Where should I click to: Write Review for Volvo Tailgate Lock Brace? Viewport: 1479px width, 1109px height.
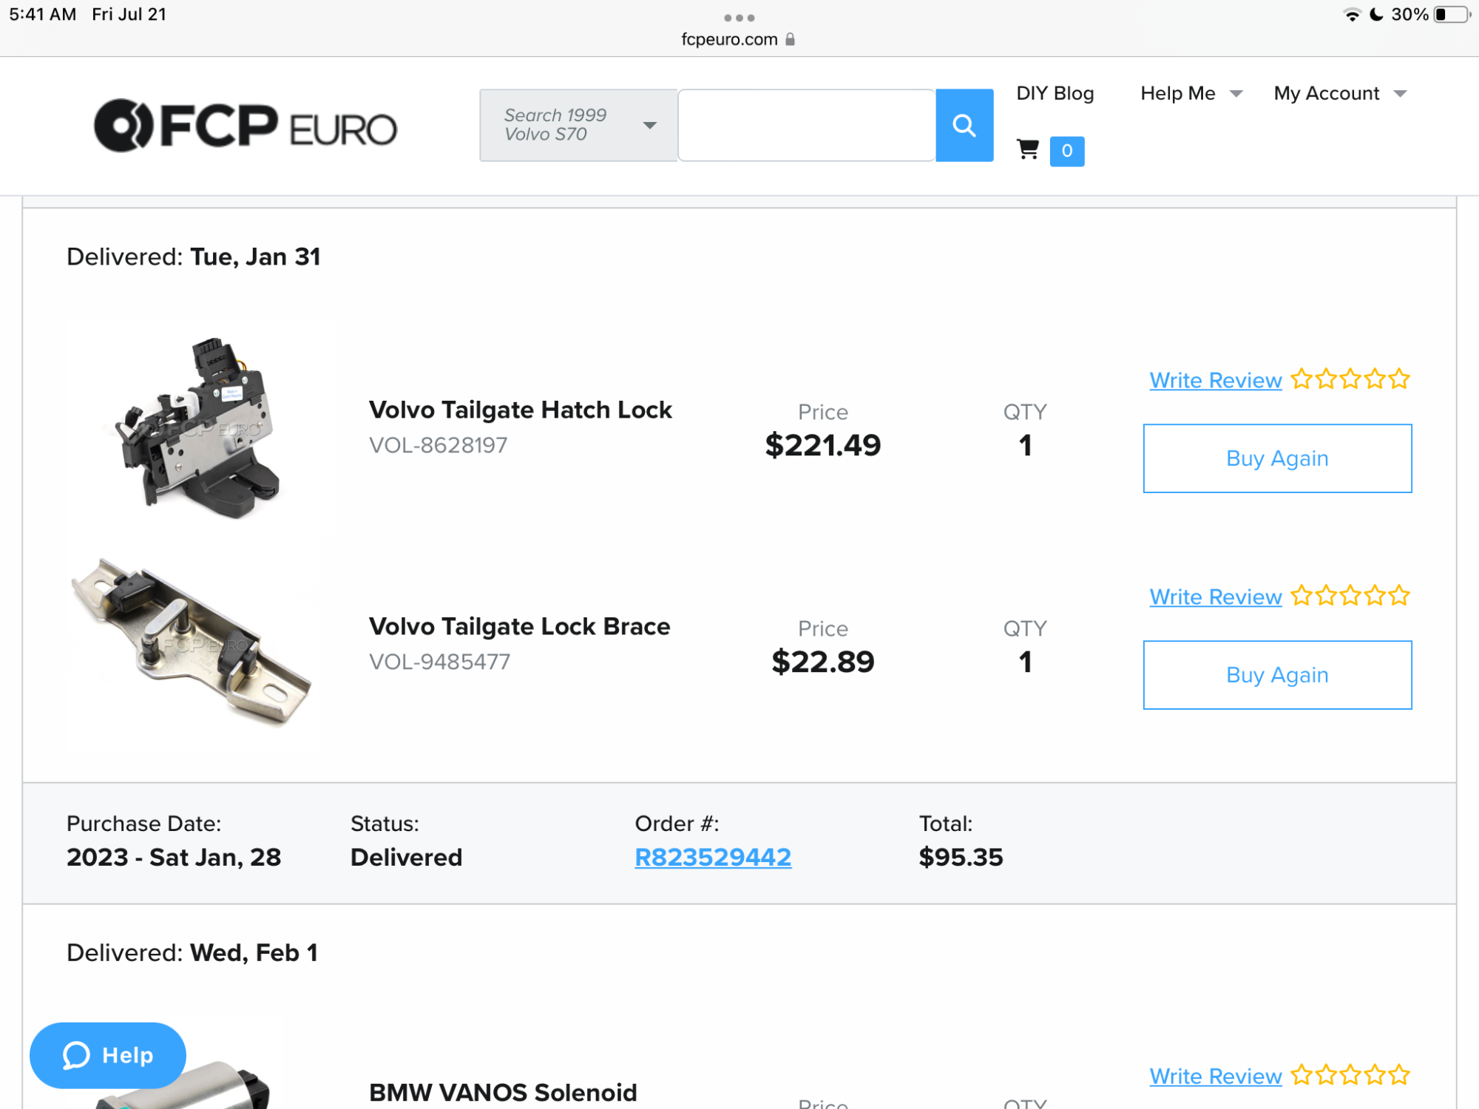1215,597
